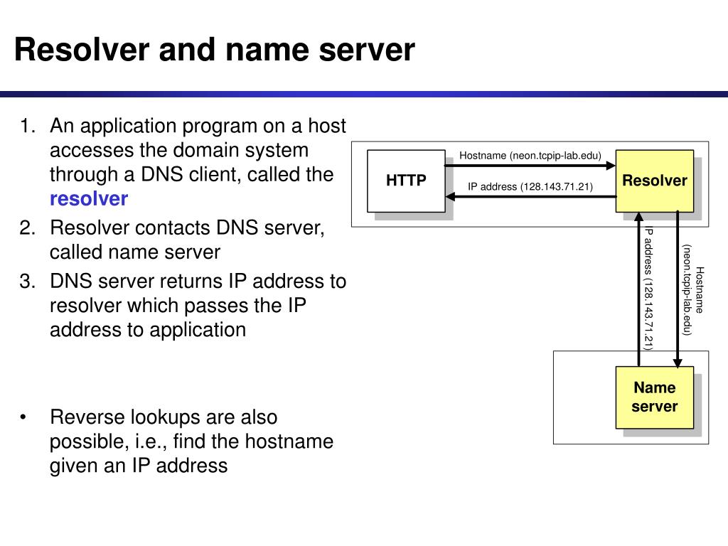Click the text 'Reverse lookups are also'
728x546 pixels.
pyautogui.click(x=164, y=417)
